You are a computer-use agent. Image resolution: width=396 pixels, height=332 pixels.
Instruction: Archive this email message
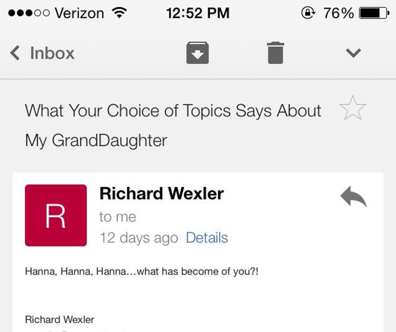click(197, 53)
